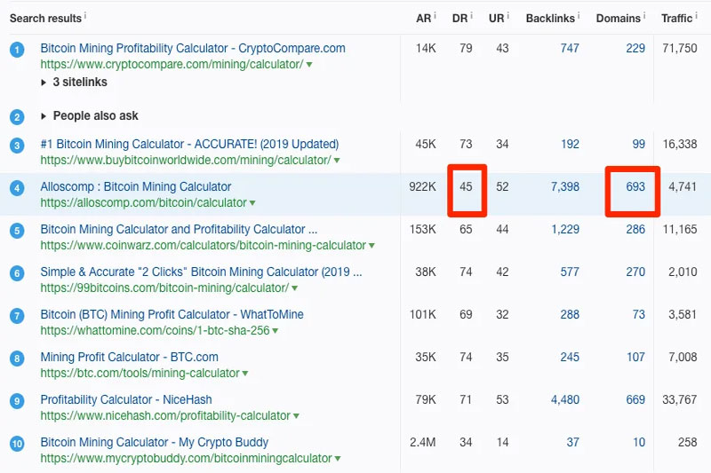Click the 4,480 backlinks value for NiceHash
The height and width of the screenshot is (473, 711).
click(x=565, y=399)
